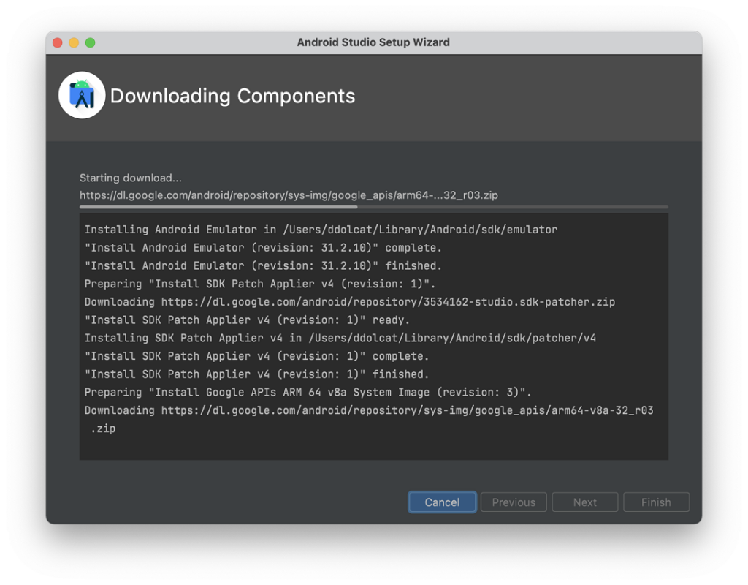Click the Preparing Google APIs ARM 64 line
This screenshot has width=748, height=585.
click(308, 392)
